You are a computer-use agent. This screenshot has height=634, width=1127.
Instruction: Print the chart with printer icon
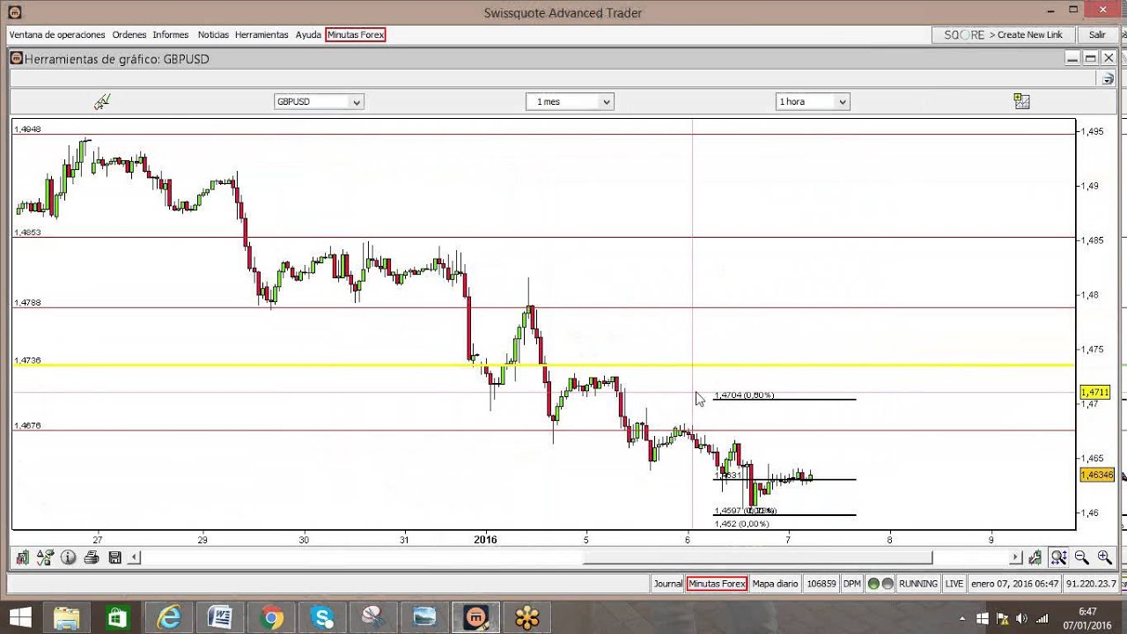pos(91,557)
